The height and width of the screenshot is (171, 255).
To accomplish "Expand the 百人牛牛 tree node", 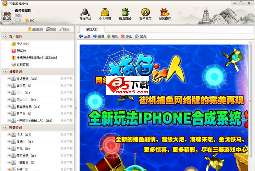I will click(x=9, y=100).
